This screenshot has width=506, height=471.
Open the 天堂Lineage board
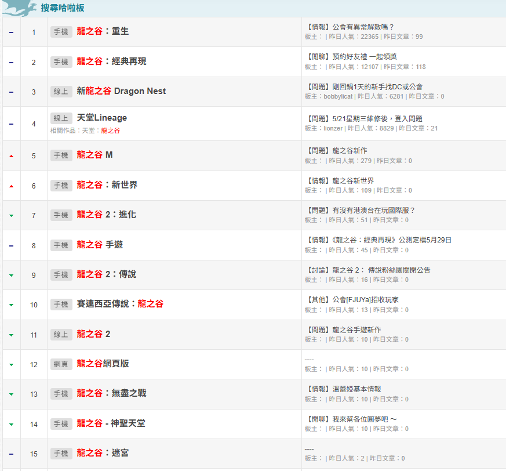click(101, 118)
